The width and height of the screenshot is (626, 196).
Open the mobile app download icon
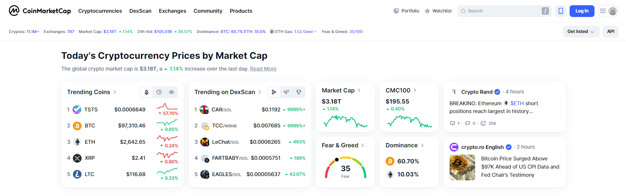click(x=561, y=11)
